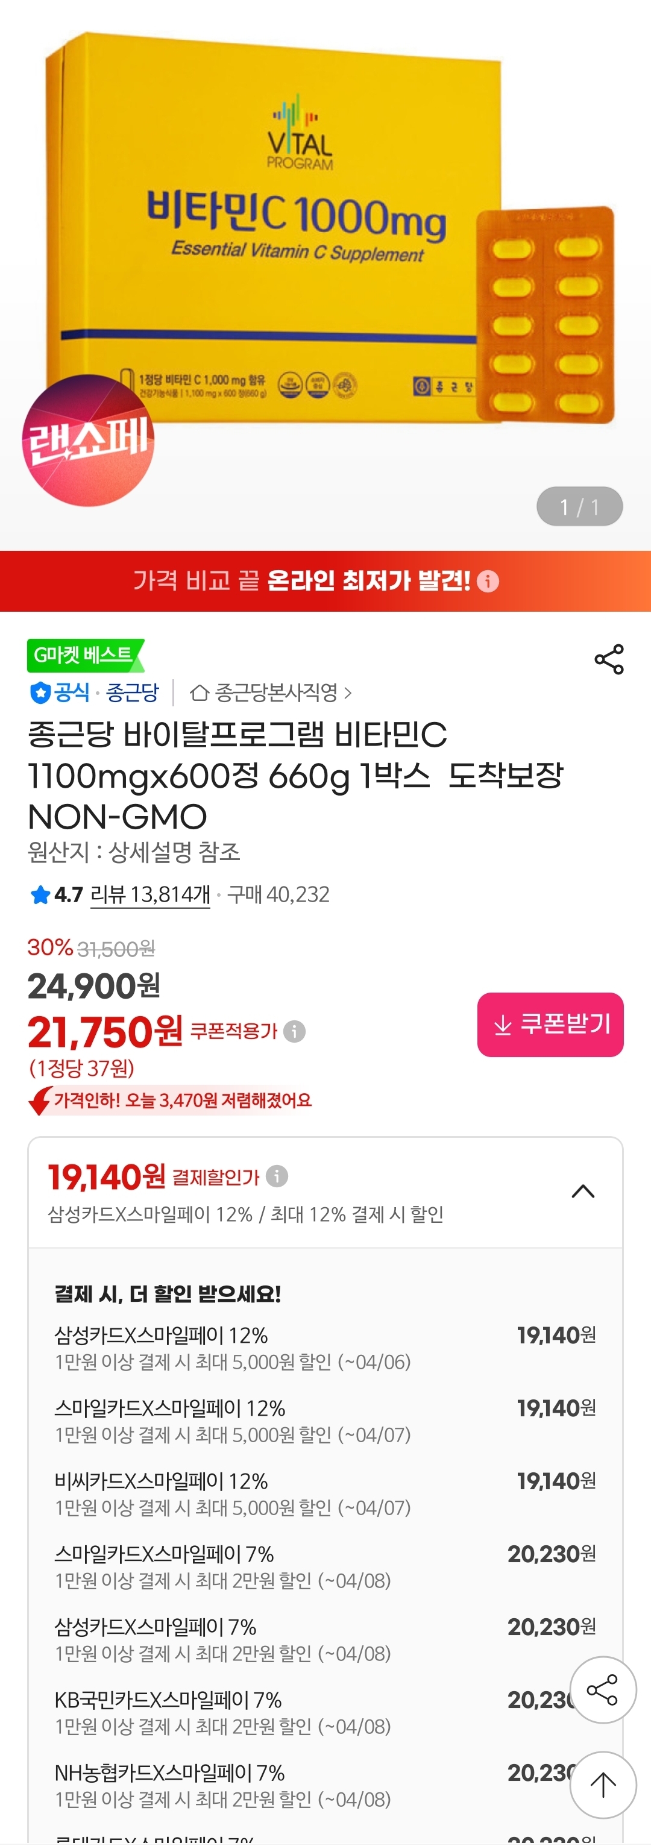Tap the 쿠폰받기 coupon download button
The image size is (651, 1846).
pos(550,1024)
